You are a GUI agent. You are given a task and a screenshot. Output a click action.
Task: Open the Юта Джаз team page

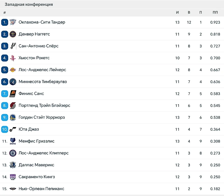29,129
